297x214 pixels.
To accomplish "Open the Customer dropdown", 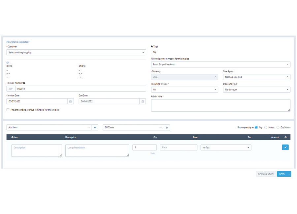I will point(76,52).
